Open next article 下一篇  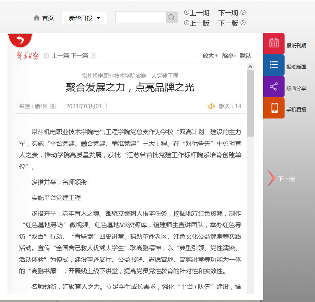click(80, 56)
